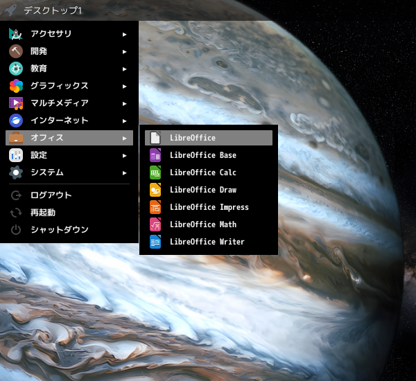Click the LibreOffice Draw icon

tap(155, 190)
